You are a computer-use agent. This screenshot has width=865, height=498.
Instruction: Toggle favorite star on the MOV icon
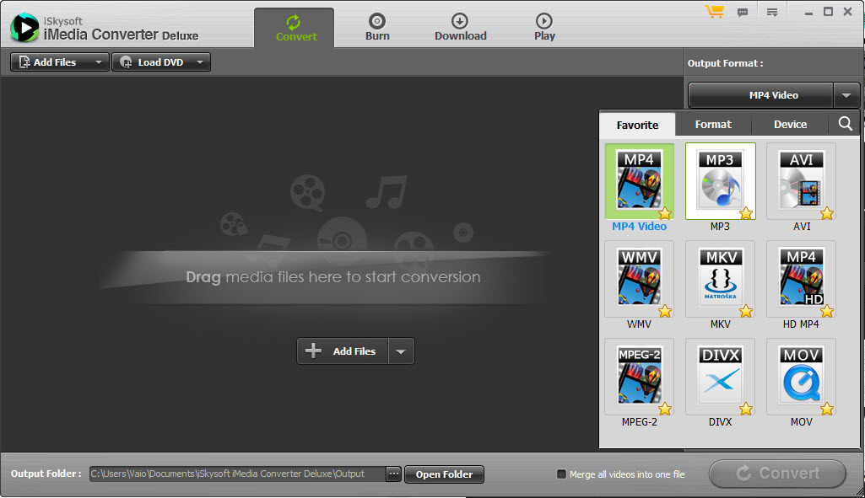tap(827, 409)
